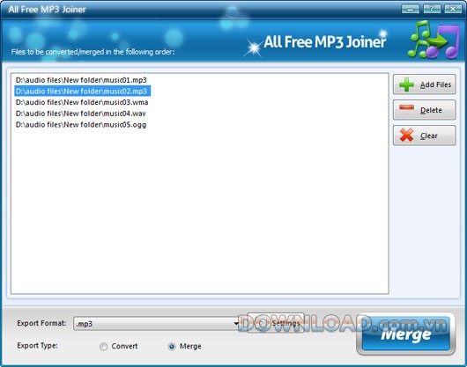Click the green plus Add Files icon
This screenshot has height=367, width=467.
tap(406, 84)
